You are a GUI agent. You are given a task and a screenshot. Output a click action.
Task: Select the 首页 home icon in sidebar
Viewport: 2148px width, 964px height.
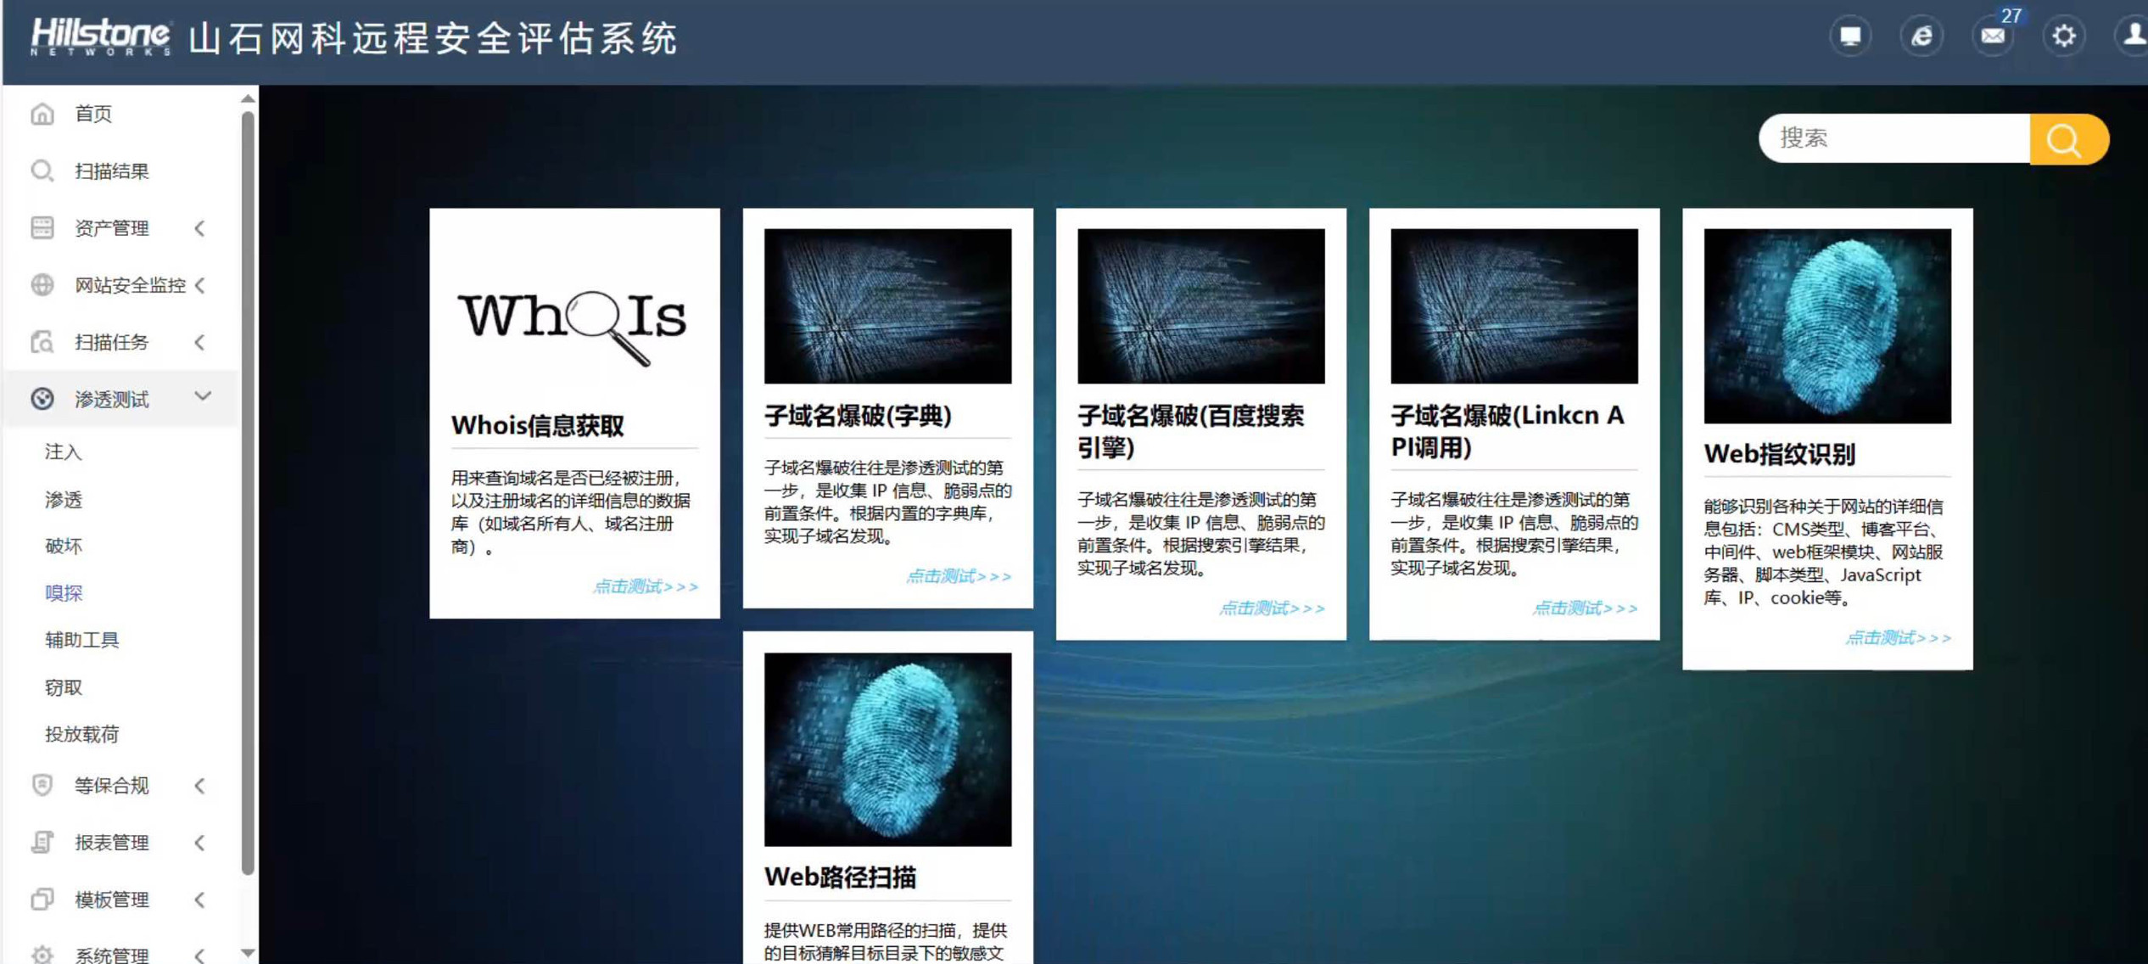click(x=42, y=114)
